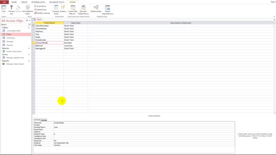Switch to the HOME ribbon tab
Viewport: 276px width, 155px height.
(14, 2)
